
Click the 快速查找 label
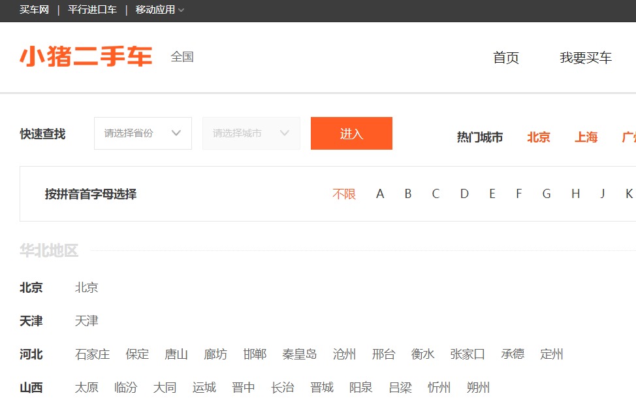[x=42, y=133]
